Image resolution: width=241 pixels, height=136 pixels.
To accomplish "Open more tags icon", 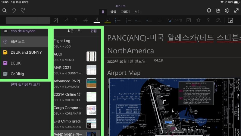I will click(x=218, y=20).
